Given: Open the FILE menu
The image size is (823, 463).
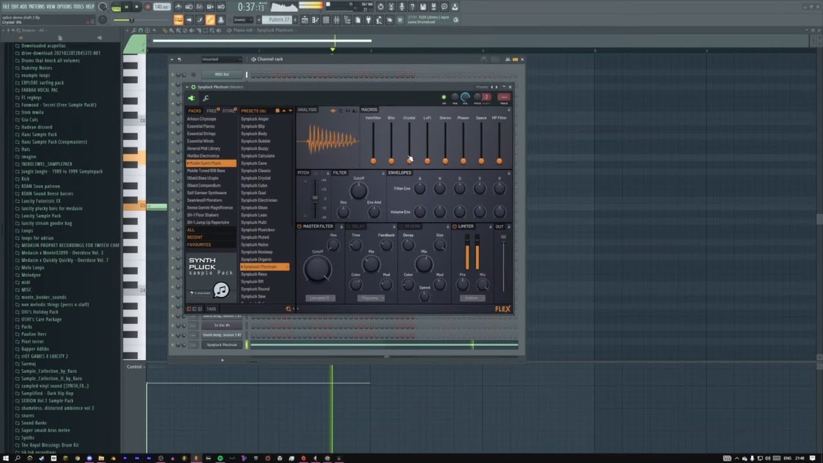Looking at the screenshot, I should (x=6, y=6).
